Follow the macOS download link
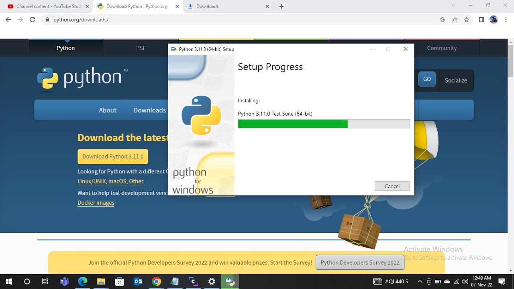The height and width of the screenshot is (289, 514). tap(117, 181)
